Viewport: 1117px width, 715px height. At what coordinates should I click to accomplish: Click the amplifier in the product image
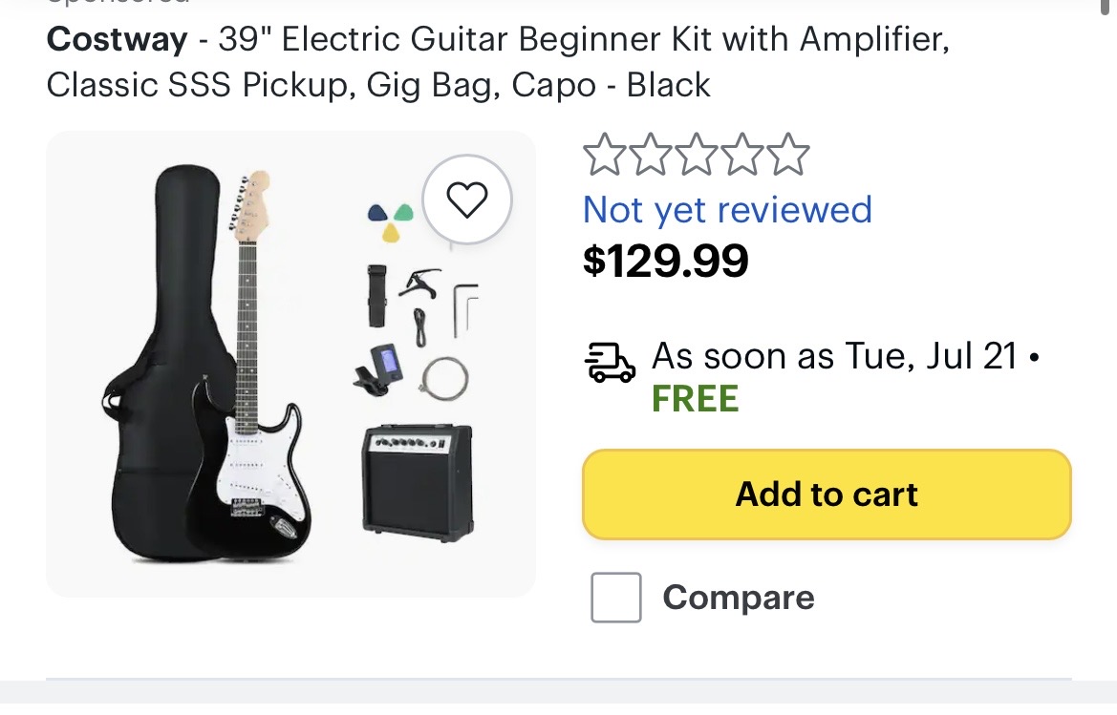click(x=419, y=482)
